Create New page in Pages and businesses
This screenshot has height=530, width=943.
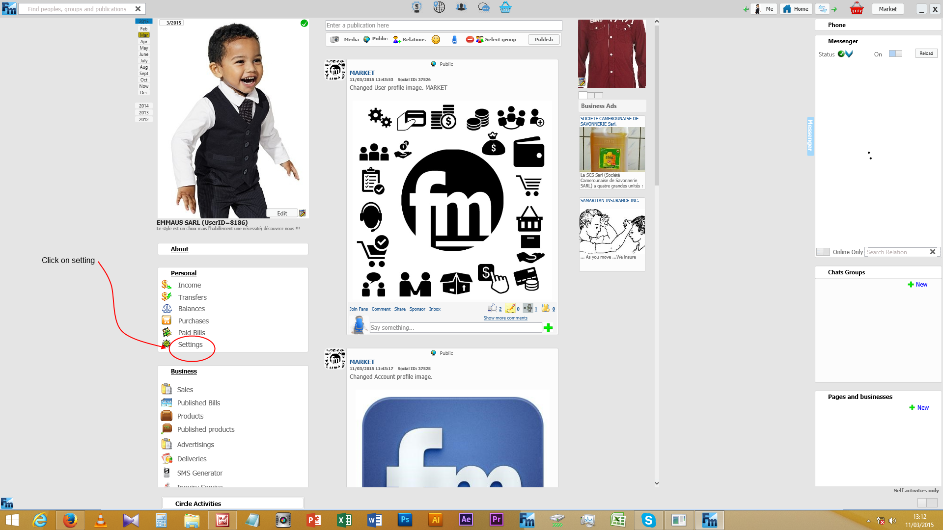(919, 408)
